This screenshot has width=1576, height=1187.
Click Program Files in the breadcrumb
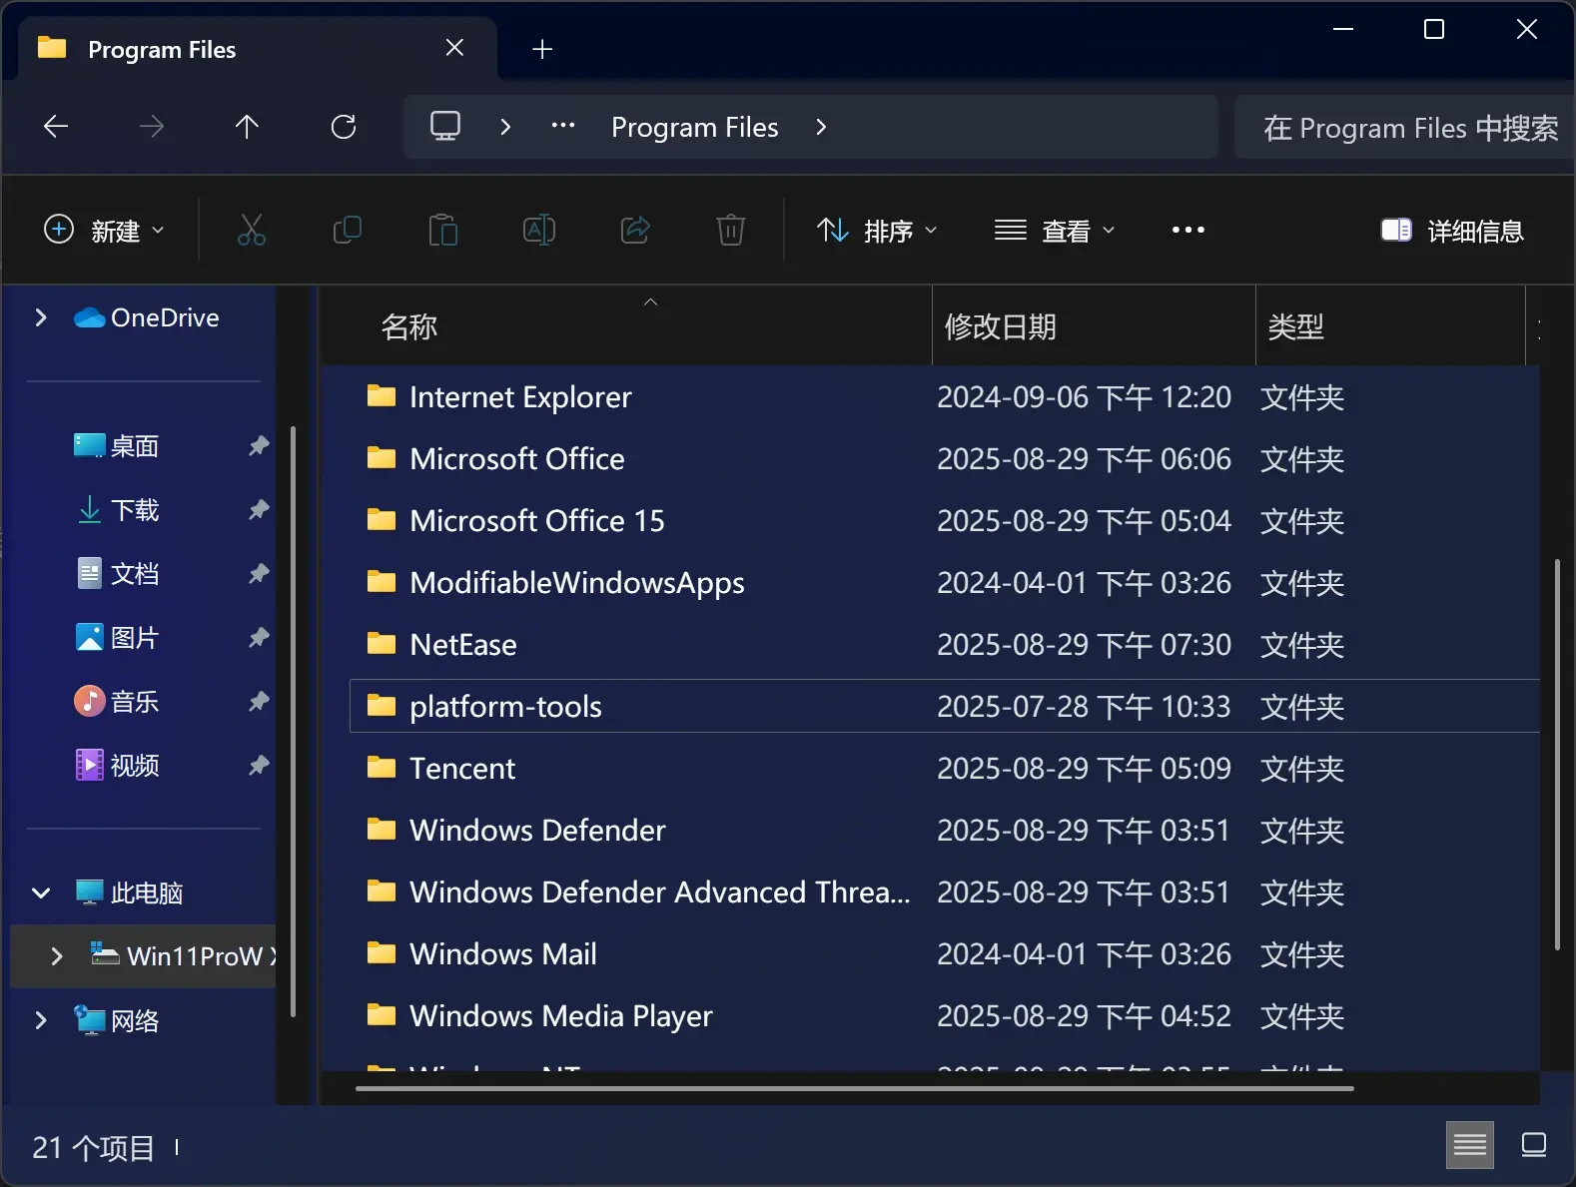tap(695, 127)
